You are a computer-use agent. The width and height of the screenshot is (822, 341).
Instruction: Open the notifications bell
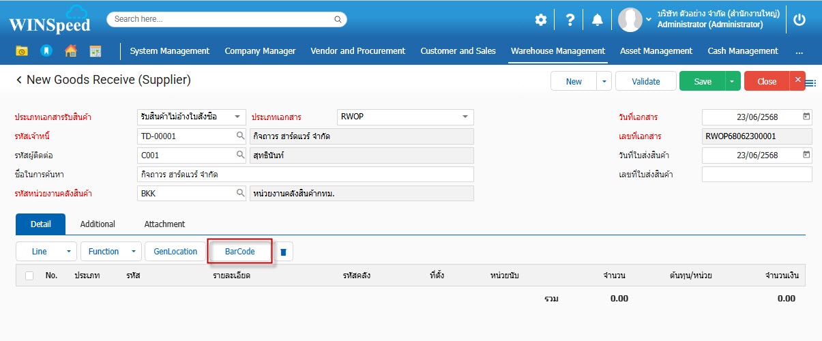tap(598, 20)
